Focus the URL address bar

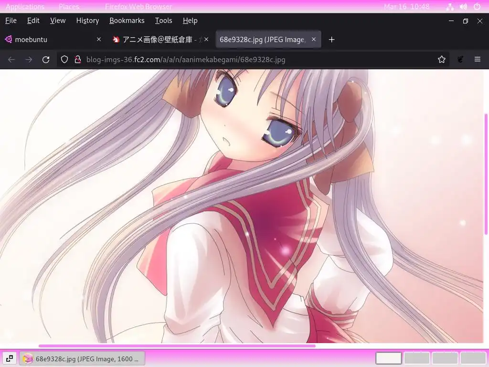[x=253, y=59]
